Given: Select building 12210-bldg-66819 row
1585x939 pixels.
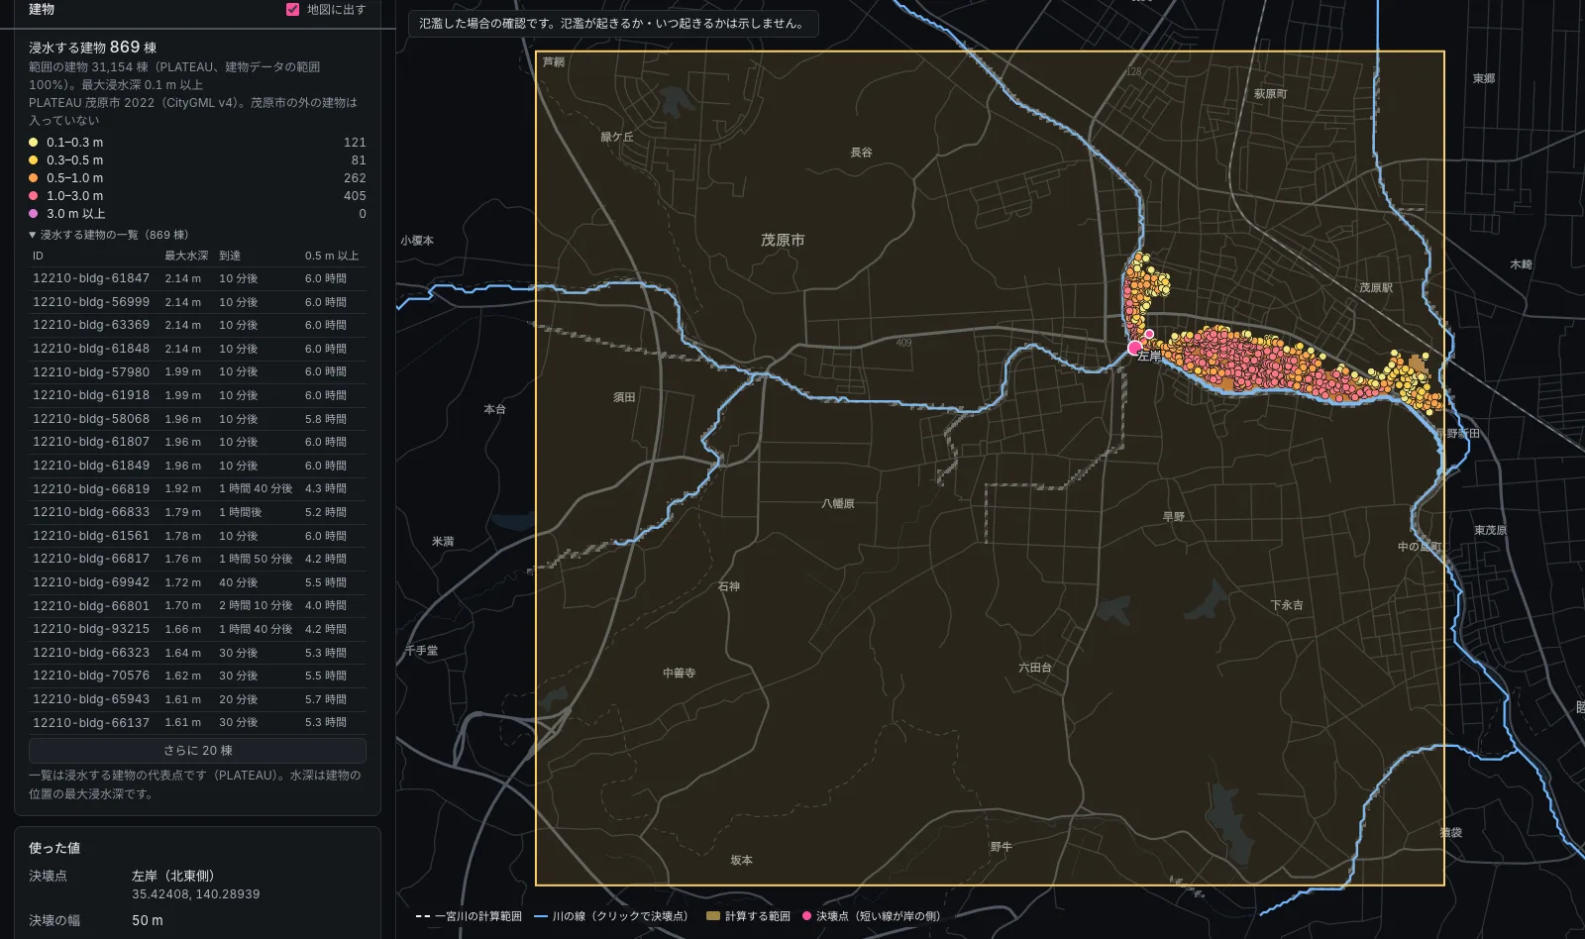Looking at the screenshot, I should [x=197, y=488].
